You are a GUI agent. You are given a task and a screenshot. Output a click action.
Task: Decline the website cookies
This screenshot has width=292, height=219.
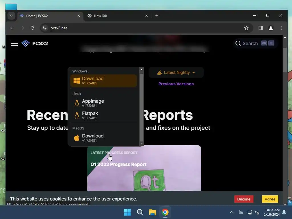(x=244, y=199)
